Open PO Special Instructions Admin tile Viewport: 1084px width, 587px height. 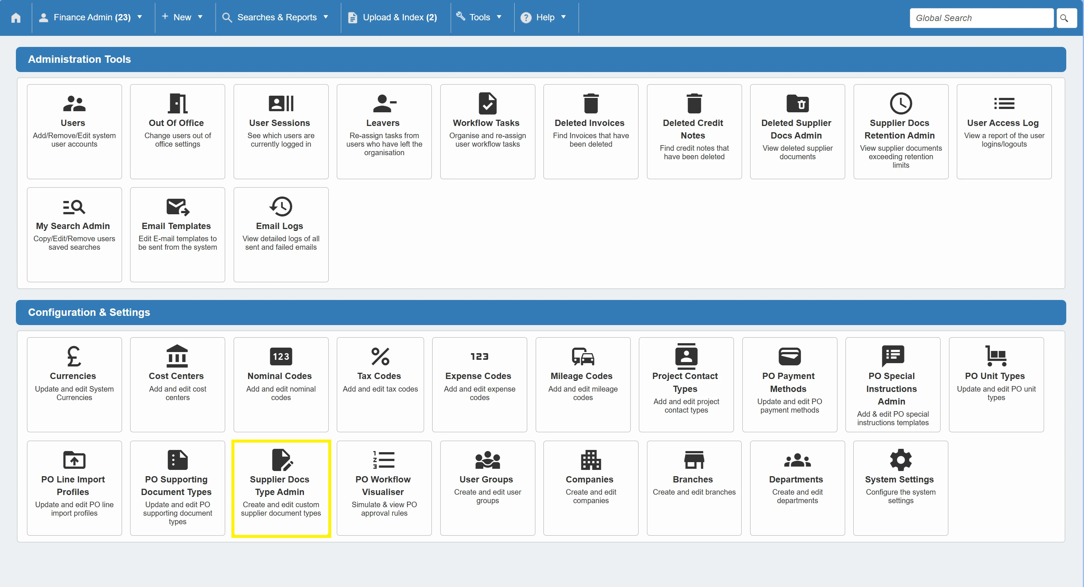tap(892, 384)
